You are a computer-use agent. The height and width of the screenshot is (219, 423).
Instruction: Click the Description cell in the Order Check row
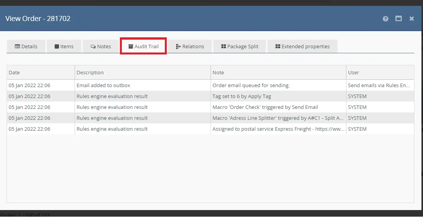[143, 107]
